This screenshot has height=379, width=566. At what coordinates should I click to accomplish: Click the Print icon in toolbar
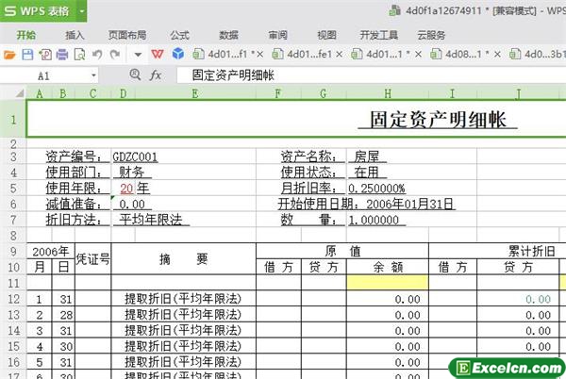[x=62, y=55]
